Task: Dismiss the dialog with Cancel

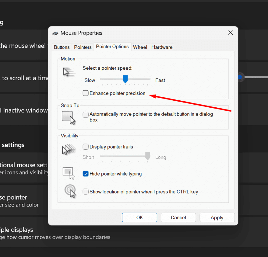Action: coord(178,217)
